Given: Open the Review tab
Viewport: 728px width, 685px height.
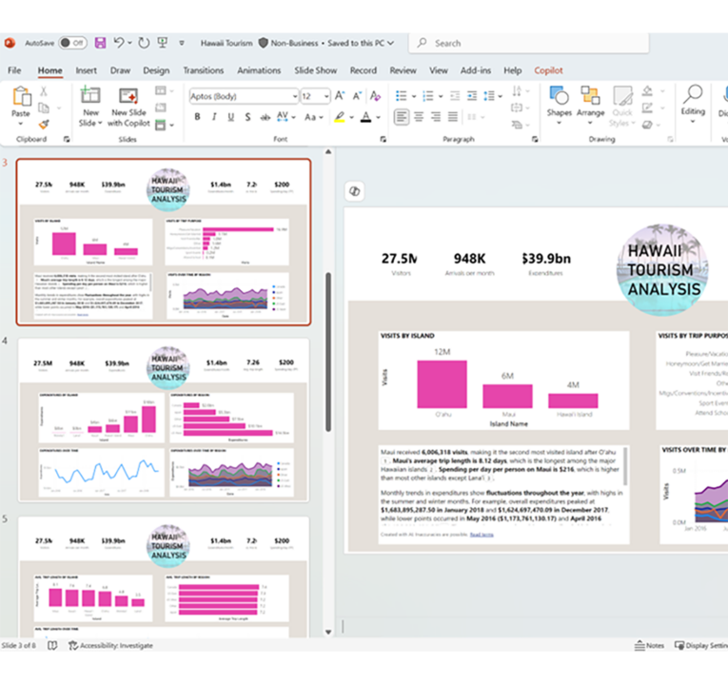Looking at the screenshot, I should pyautogui.click(x=403, y=70).
